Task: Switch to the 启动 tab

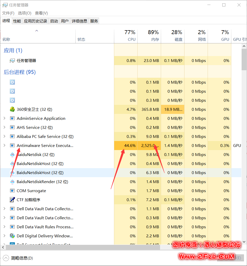Action: click(54, 21)
